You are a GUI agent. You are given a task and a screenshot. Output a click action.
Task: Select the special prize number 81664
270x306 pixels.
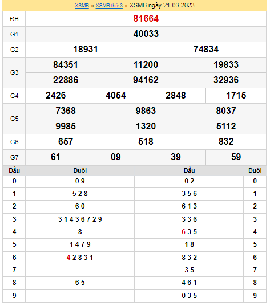click(146, 19)
